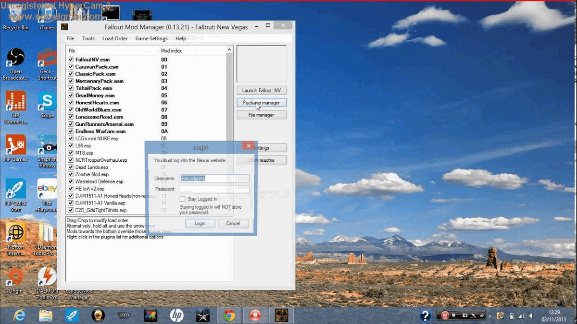Click the pause button on recorder toolbar
Screen dimensions: 577x324
point(444,315)
